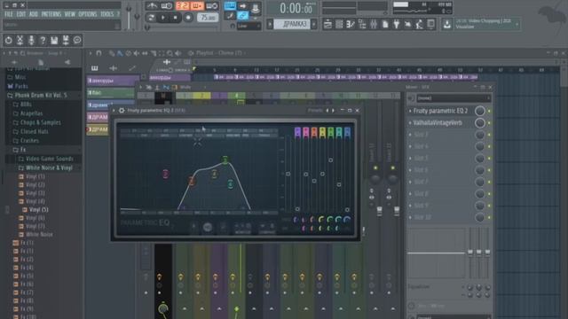Collapse the Fx folder
Viewport: 568px width, 319px height.
click(x=22, y=150)
